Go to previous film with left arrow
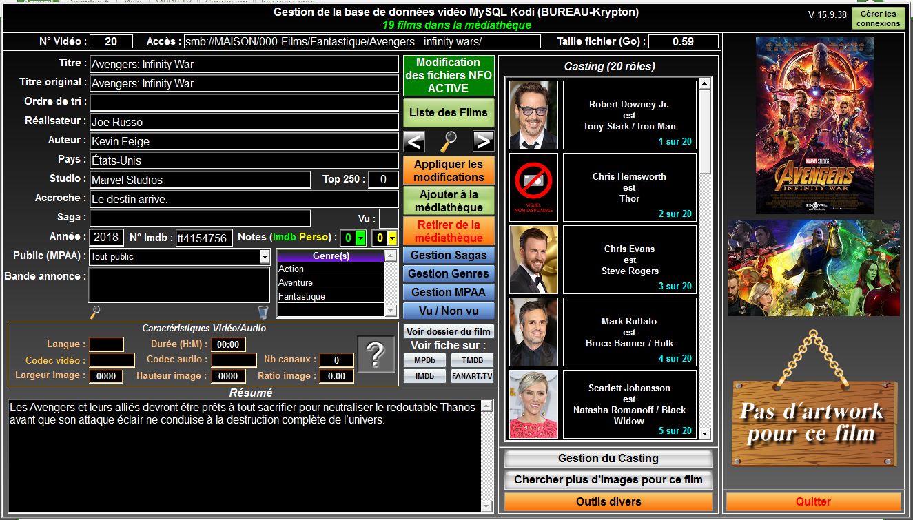This screenshot has width=913, height=520. 414,141
